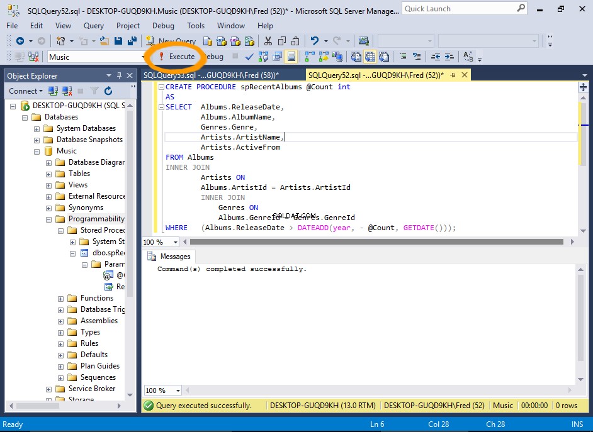Expand the Functions folder

[x=61, y=299]
